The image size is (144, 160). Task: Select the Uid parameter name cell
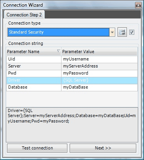pyautogui.click(x=34, y=59)
